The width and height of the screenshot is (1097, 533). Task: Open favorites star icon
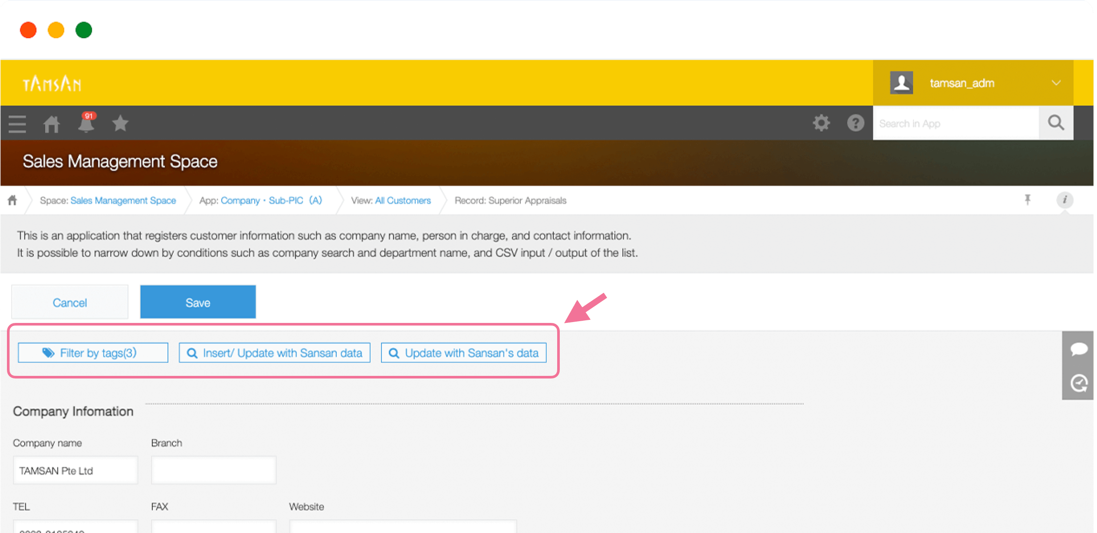[120, 123]
